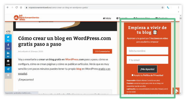Share on Buffer with 140 shares
The width and height of the screenshot is (185, 100).
click(8, 63)
